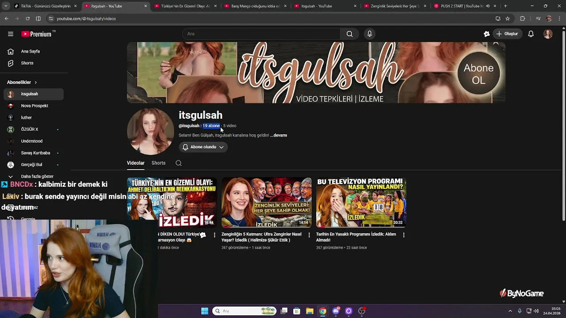Open a new browser tab
The image size is (566, 318).
pyautogui.click(x=505, y=6)
